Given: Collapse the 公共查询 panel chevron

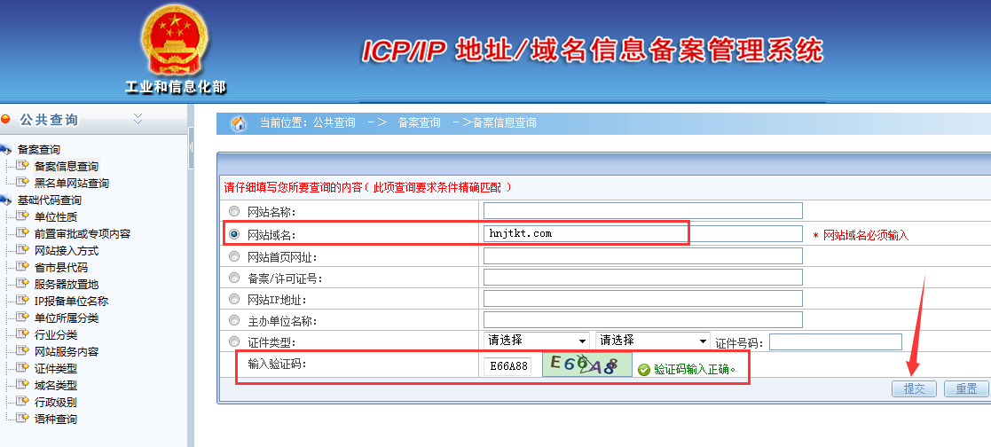Looking at the screenshot, I should pyautogui.click(x=138, y=119).
